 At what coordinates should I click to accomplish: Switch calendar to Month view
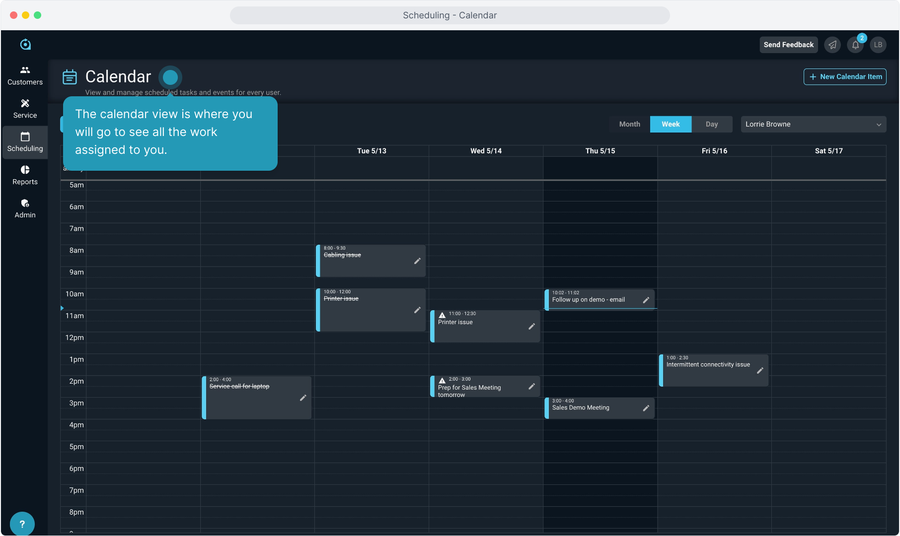click(629, 124)
